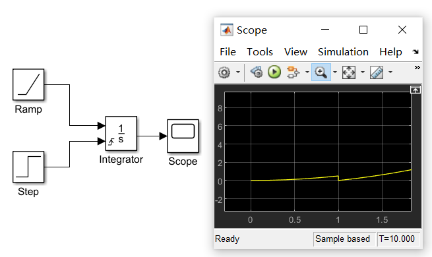Open the Simulation menu in Scope
This screenshot has height=257, width=432.
(x=343, y=52)
